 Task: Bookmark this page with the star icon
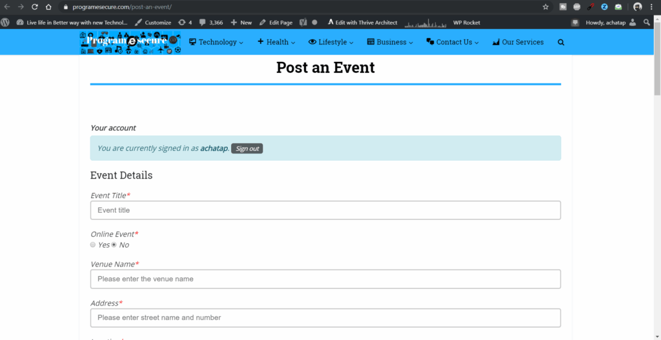point(545,6)
